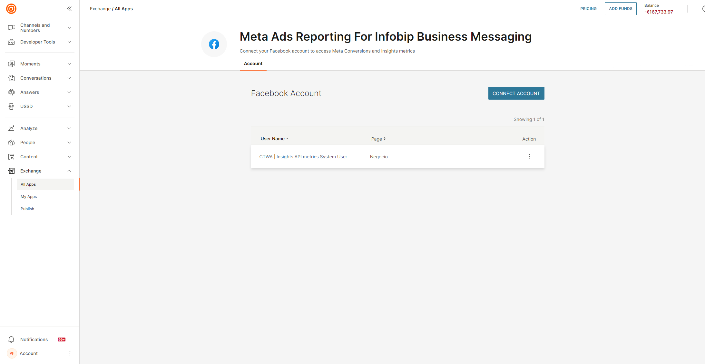
Task: Click the Meta Ads Reporting page title
Action: point(386,36)
